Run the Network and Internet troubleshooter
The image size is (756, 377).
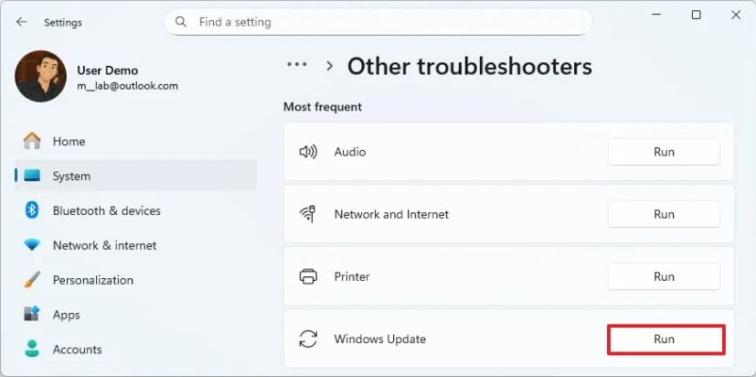[x=664, y=214]
